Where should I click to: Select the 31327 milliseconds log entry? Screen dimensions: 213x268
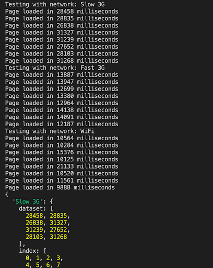click(x=62, y=32)
